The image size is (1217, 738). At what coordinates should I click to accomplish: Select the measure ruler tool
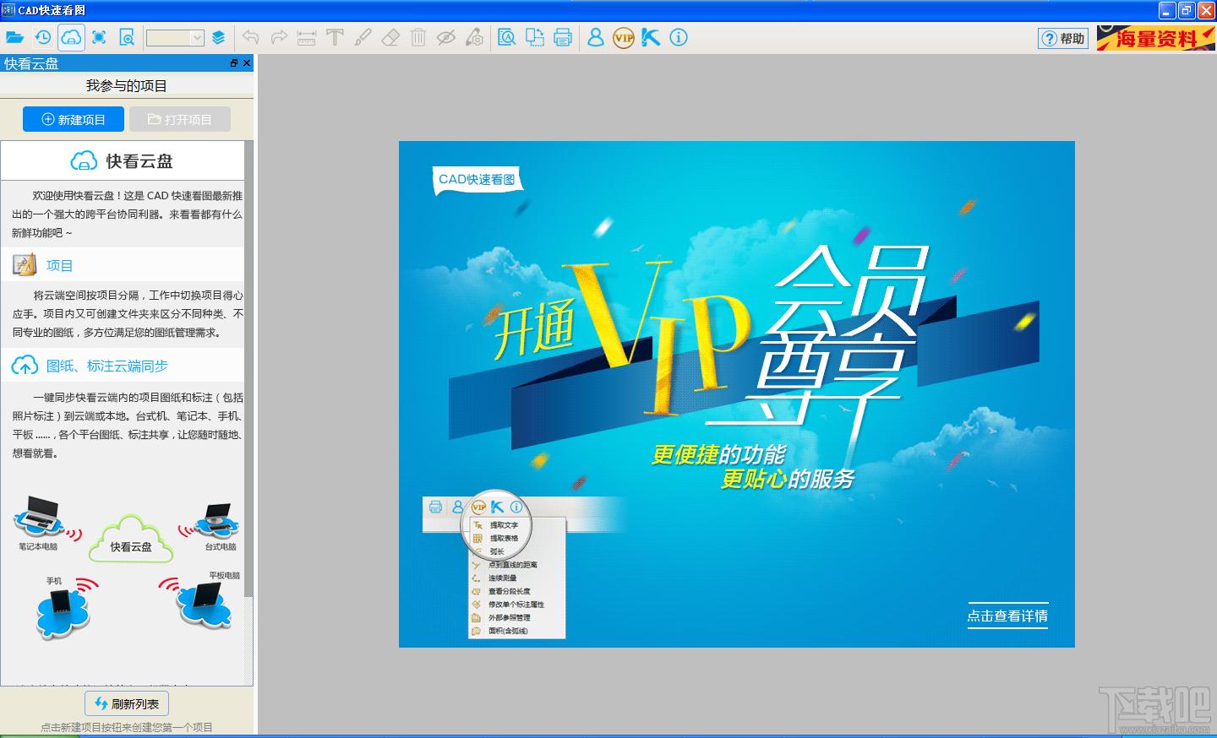tap(306, 37)
